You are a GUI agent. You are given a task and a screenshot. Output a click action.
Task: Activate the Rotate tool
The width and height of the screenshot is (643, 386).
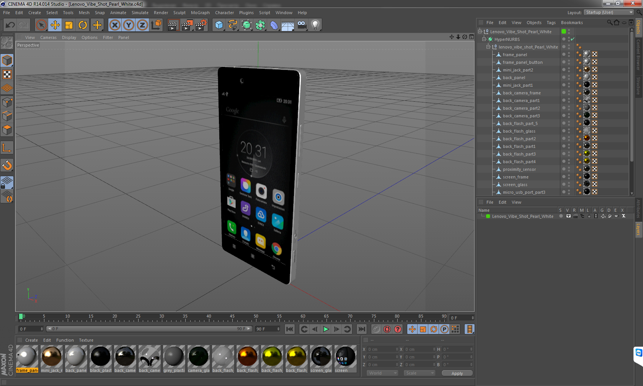83,25
